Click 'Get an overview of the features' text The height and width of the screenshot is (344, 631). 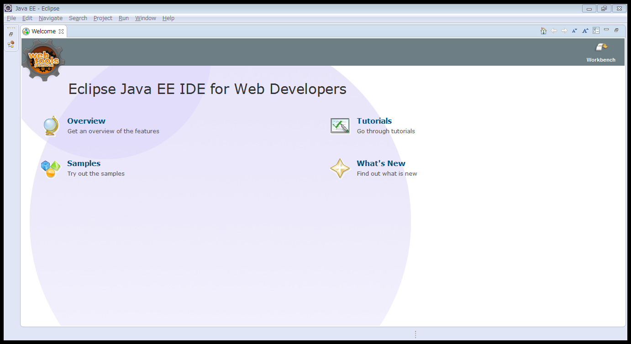coord(113,131)
